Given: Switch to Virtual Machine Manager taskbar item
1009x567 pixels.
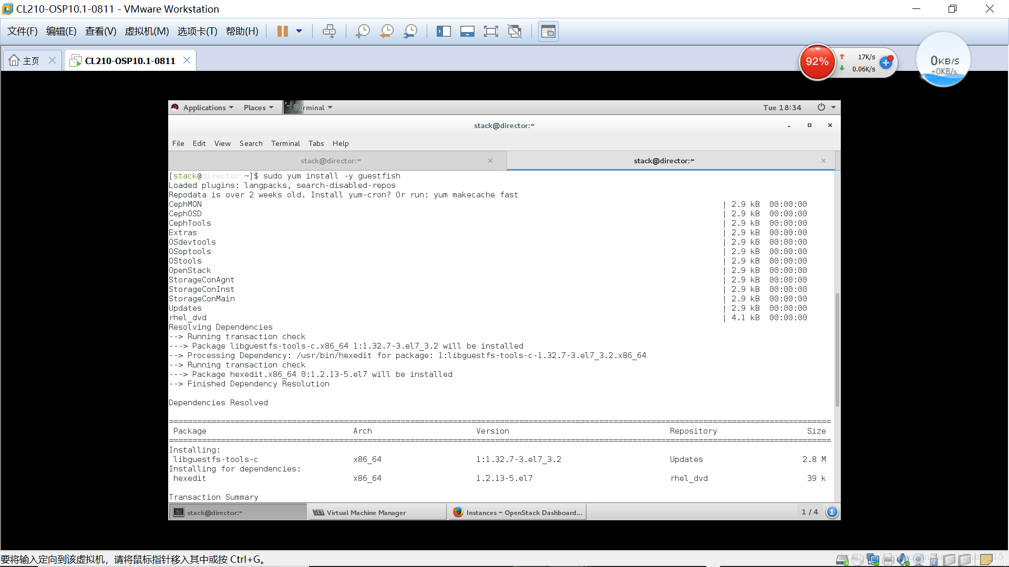Looking at the screenshot, I should [377, 512].
